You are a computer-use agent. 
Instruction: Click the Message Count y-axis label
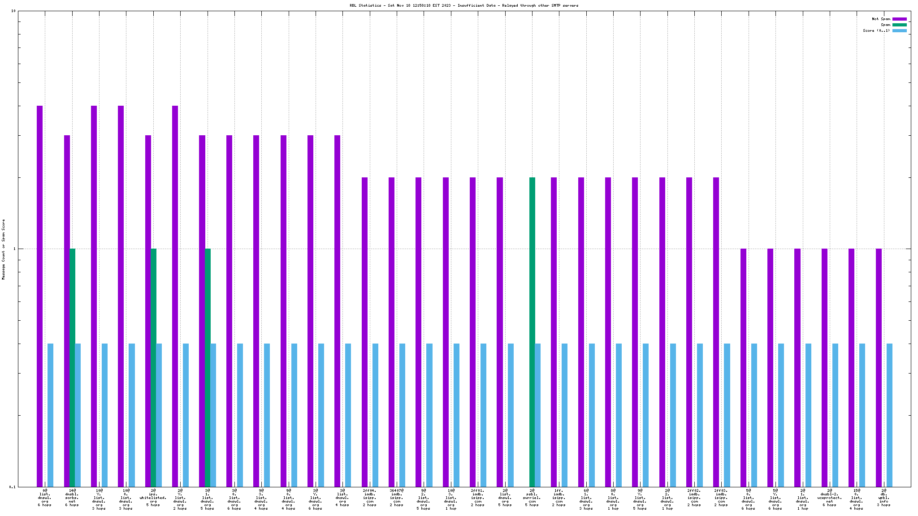[x=4, y=249]
